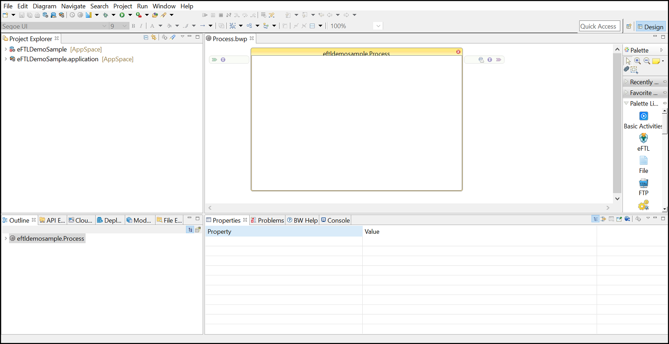Click the Zoom In palette tool
Screen dimensions: 669x344
[637, 61]
